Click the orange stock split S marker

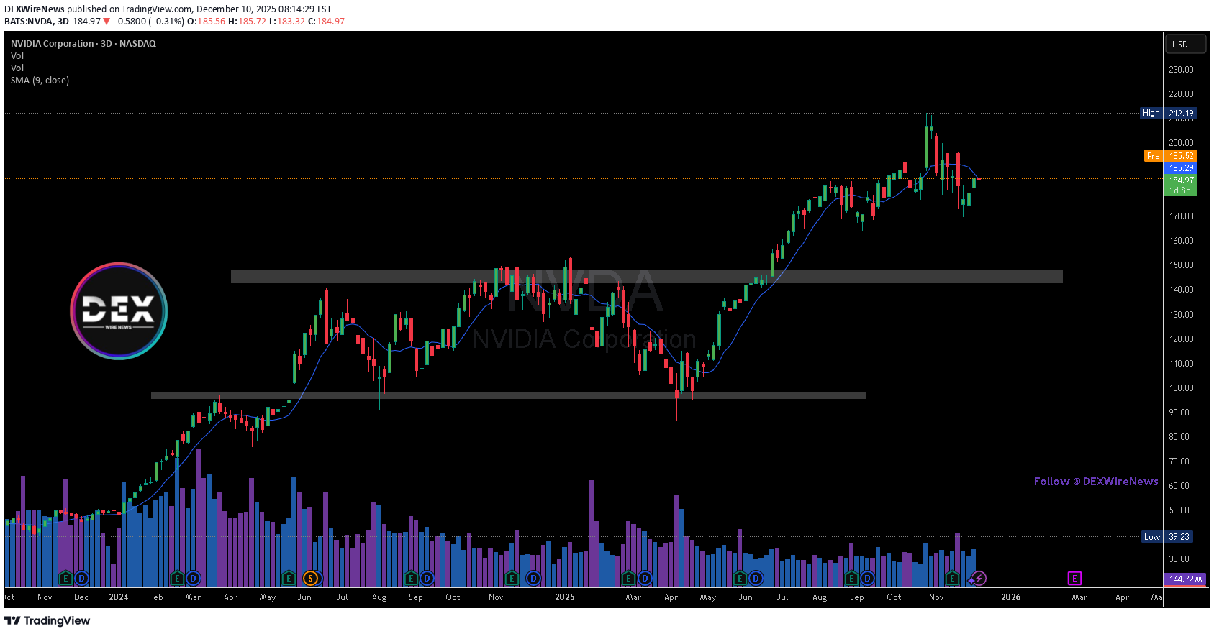[x=310, y=578]
